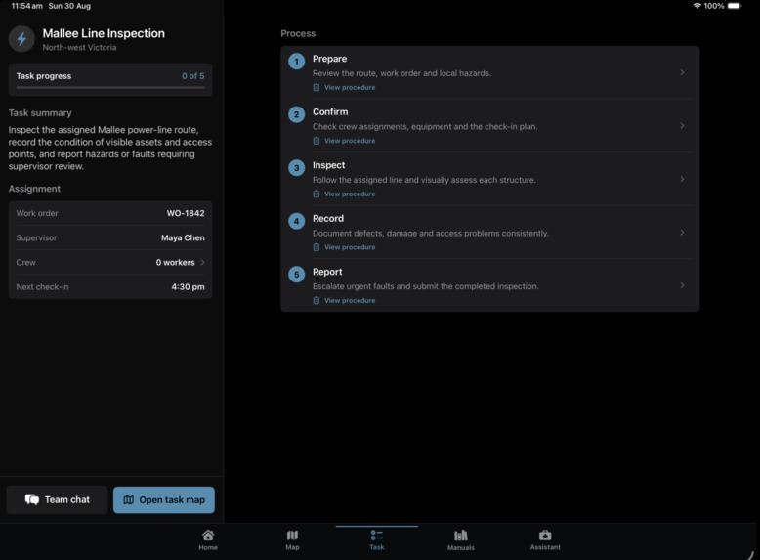View procedure link for Prepare
This screenshot has width=760, height=560.
pos(350,87)
